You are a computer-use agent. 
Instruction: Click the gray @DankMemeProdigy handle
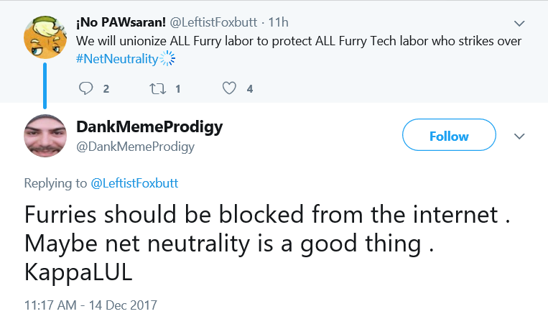(135, 147)
